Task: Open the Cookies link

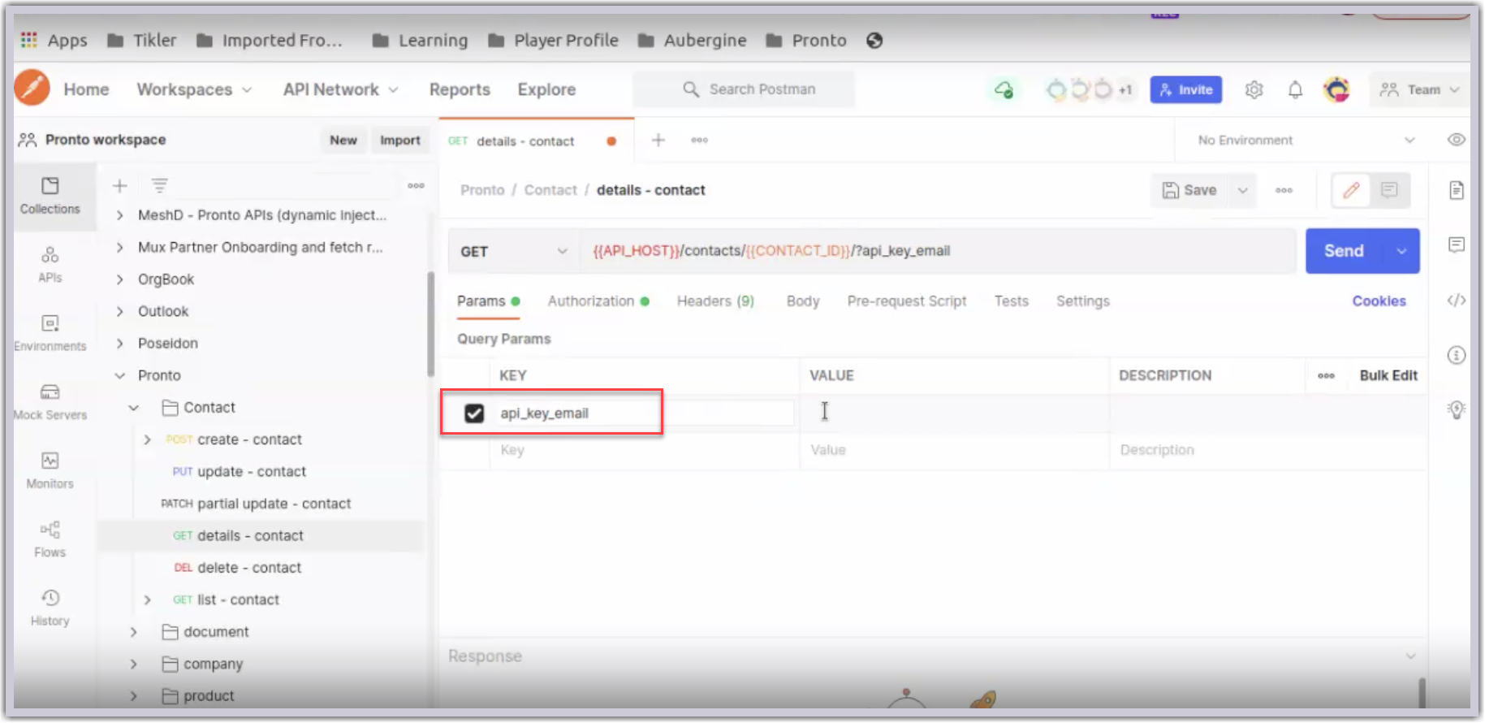Action: [1379, 301]
